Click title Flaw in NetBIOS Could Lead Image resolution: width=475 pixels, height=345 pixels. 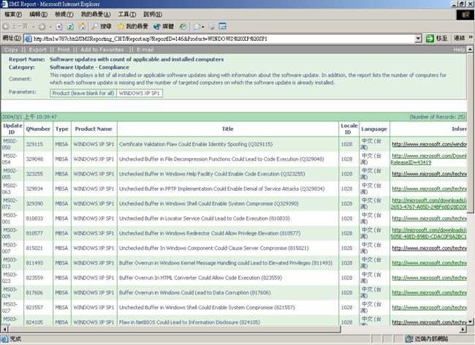click(189, 322)
